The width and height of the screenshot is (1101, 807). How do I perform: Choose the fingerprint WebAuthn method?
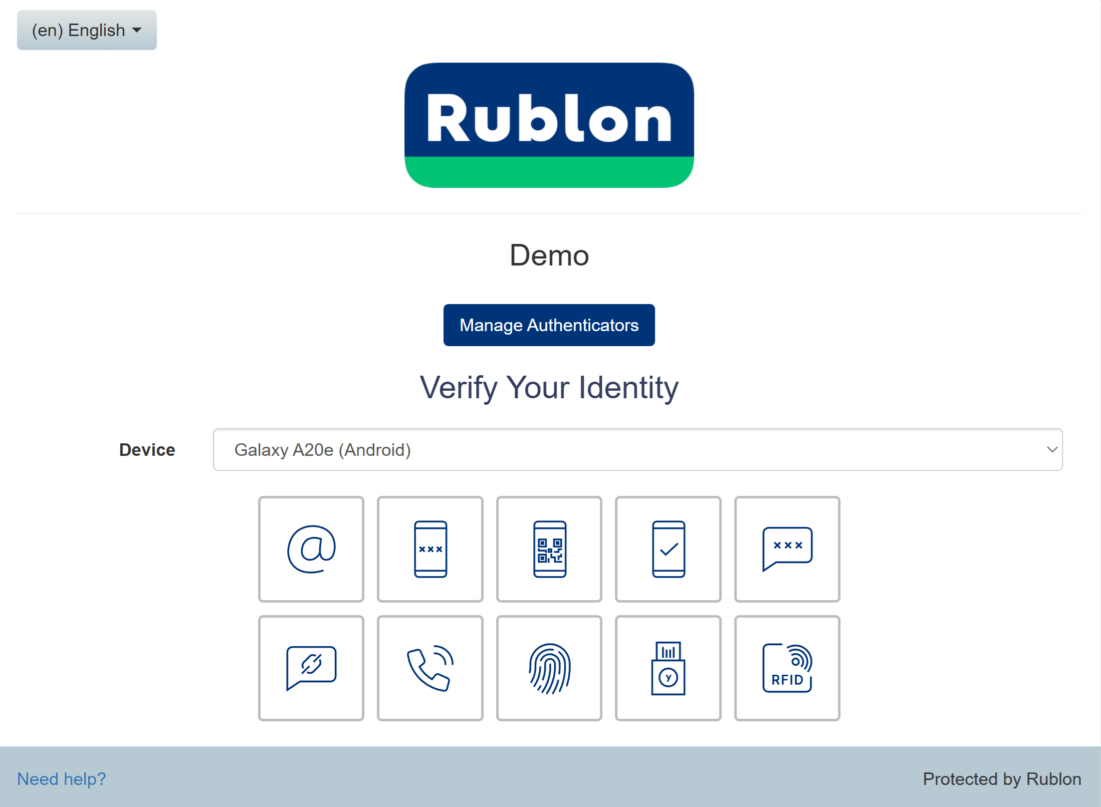[x=549, y=668]
